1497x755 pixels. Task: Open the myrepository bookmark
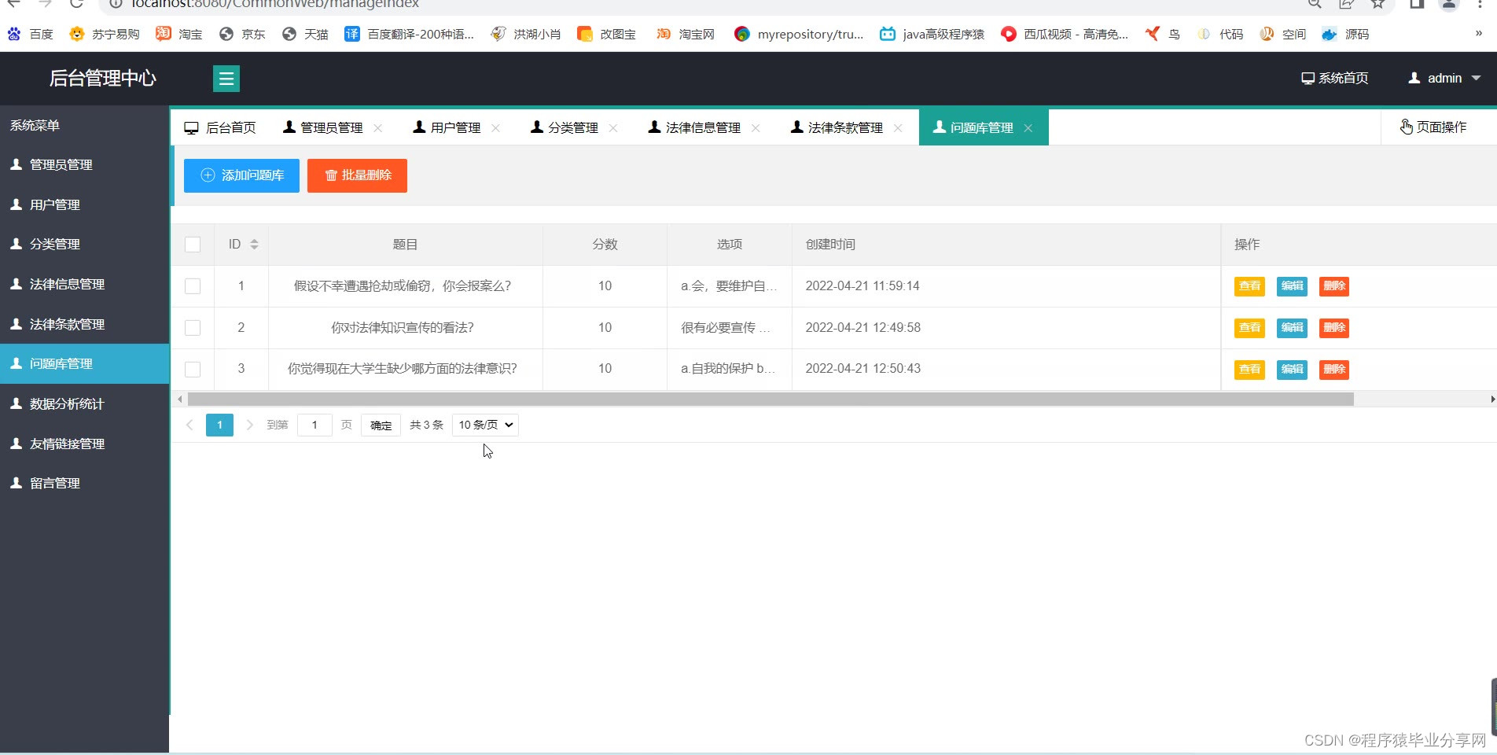[798, 34]
